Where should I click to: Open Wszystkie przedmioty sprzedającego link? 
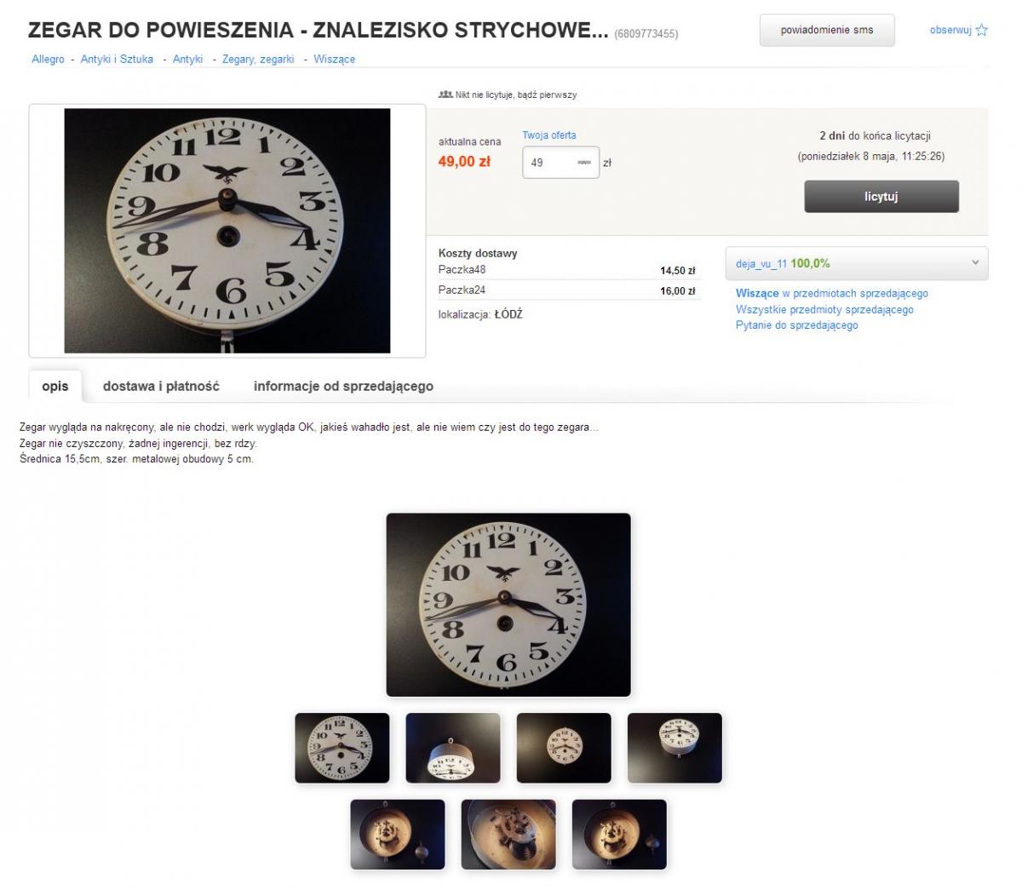coord(824,310)
